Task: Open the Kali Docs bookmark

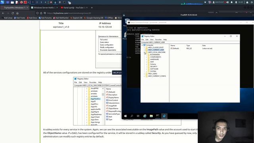Action: (32, 18)
